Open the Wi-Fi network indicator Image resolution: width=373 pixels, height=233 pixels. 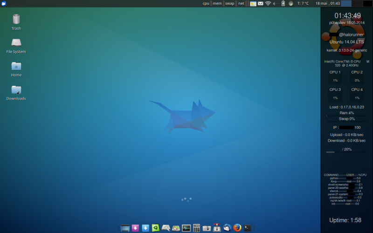click(268, 3)
